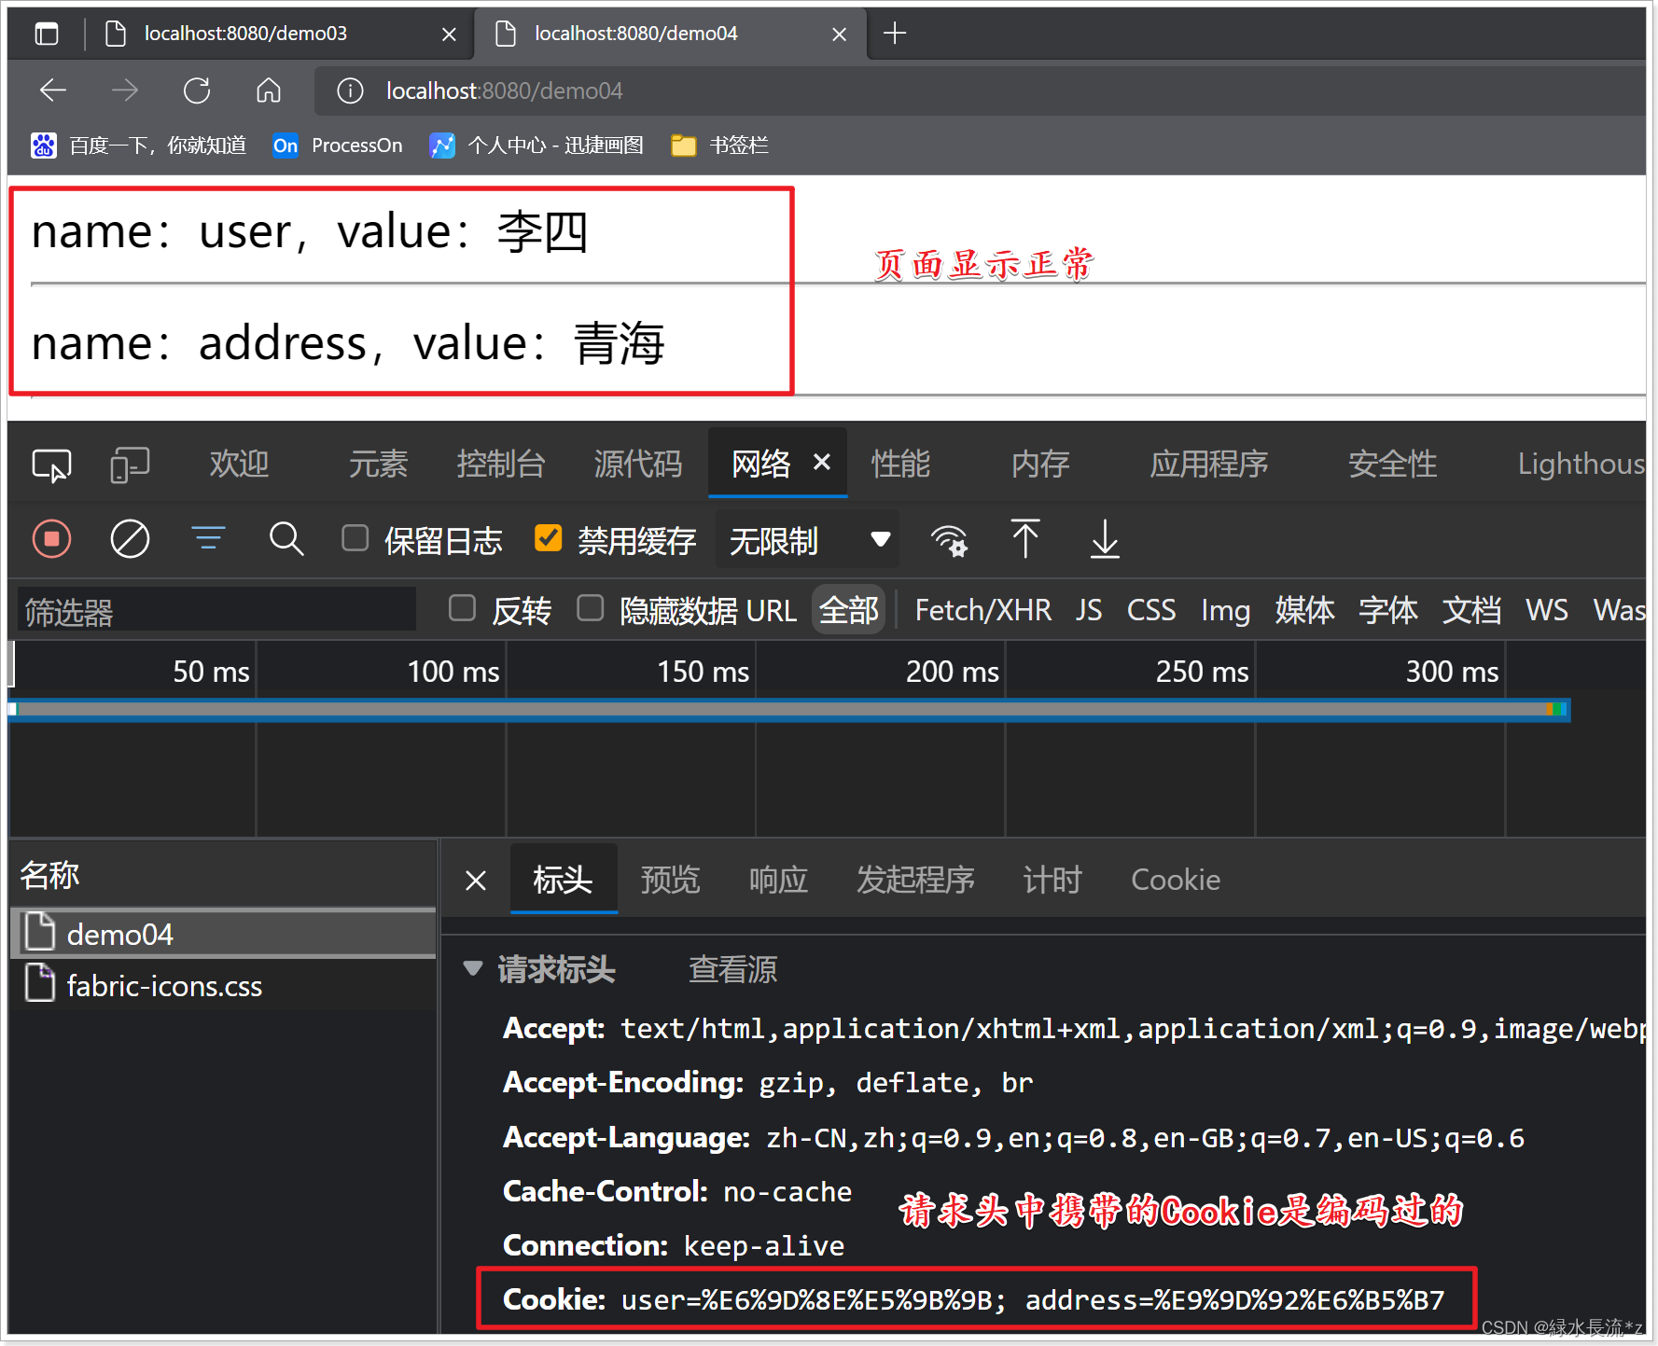Check the 隐藏数据 URL checkbox

click(x=591, y=608)
